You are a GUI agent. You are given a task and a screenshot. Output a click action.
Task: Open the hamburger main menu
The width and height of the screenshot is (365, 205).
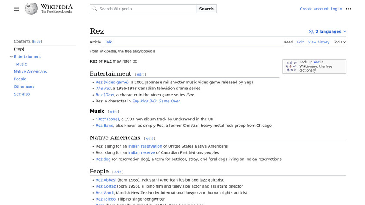tap(17, 9)
